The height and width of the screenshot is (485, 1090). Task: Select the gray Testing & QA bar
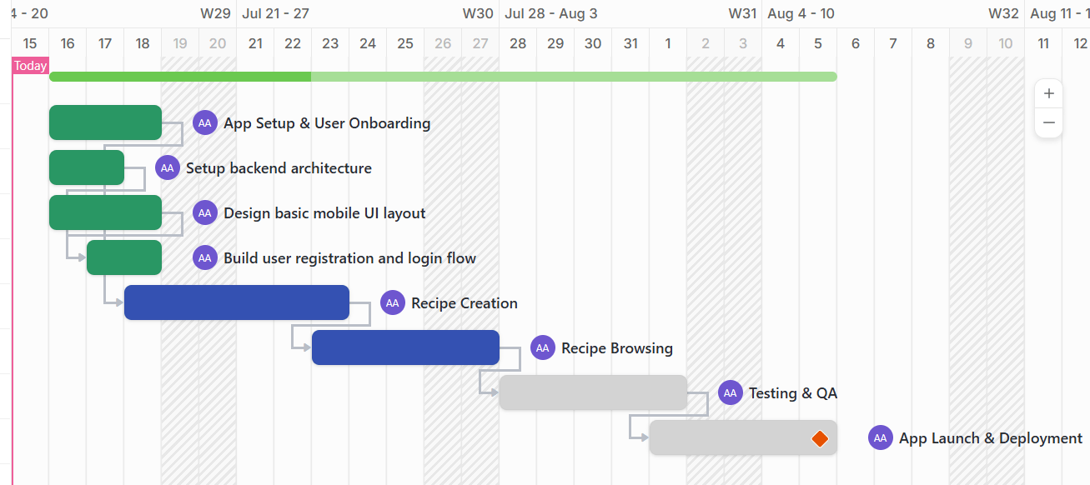click(592, 392)
